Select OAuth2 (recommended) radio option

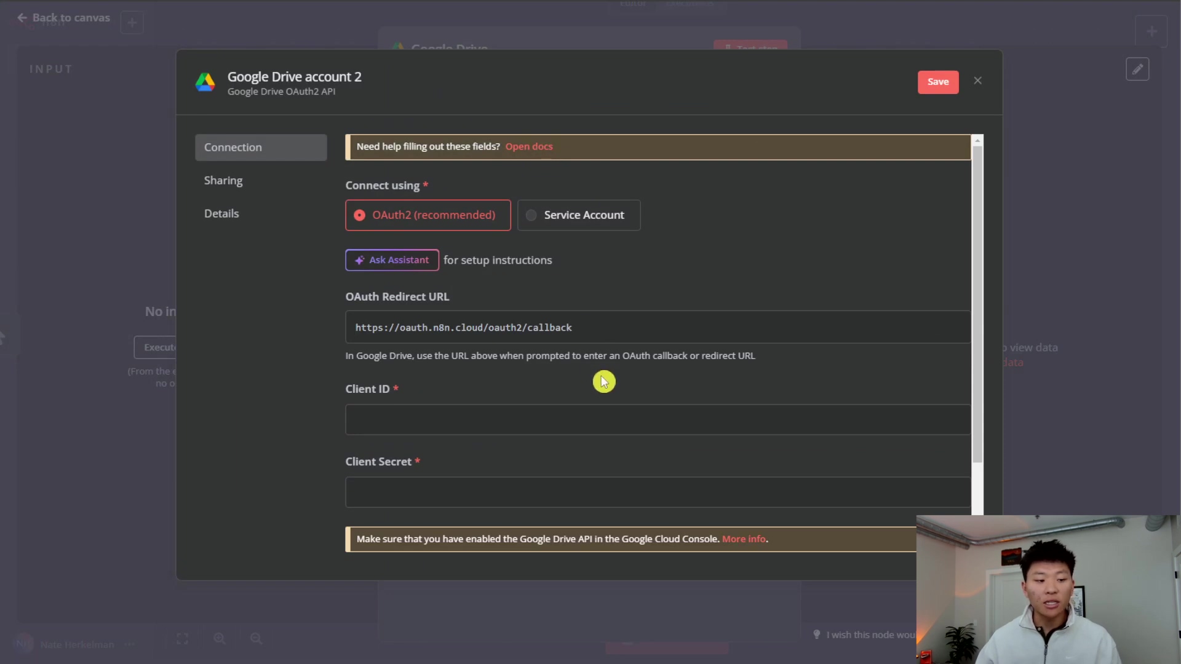coord(428,215)
